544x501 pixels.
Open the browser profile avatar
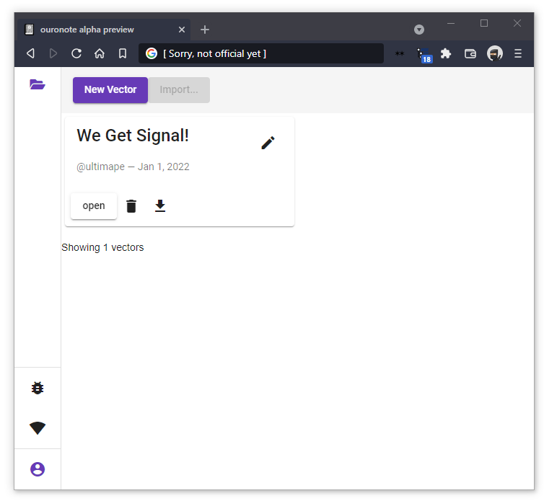point(495,53)
